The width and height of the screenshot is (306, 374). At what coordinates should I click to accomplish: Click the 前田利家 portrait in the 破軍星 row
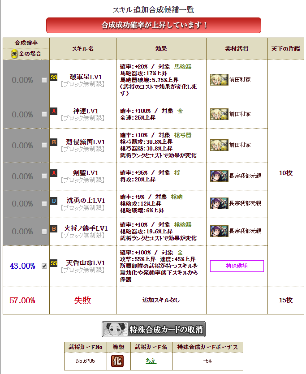(219, 80)
